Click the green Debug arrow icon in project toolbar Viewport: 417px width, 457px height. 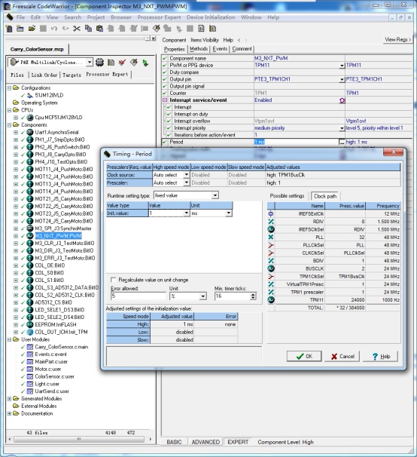145,63
